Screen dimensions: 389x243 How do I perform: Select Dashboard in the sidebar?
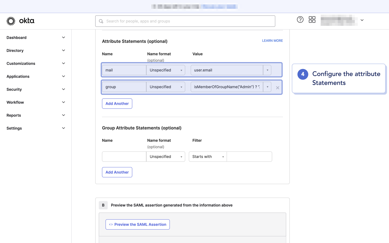coord(16,38)
